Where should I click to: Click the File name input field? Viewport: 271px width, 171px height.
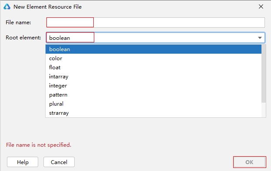(155, 23)
